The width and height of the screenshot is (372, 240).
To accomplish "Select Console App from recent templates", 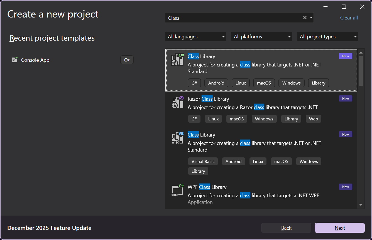I will tap(35, 60).
